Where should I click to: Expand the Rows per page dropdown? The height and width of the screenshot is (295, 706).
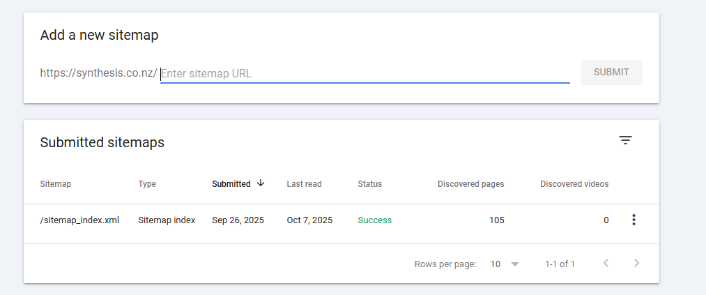[x=505, y=264]
